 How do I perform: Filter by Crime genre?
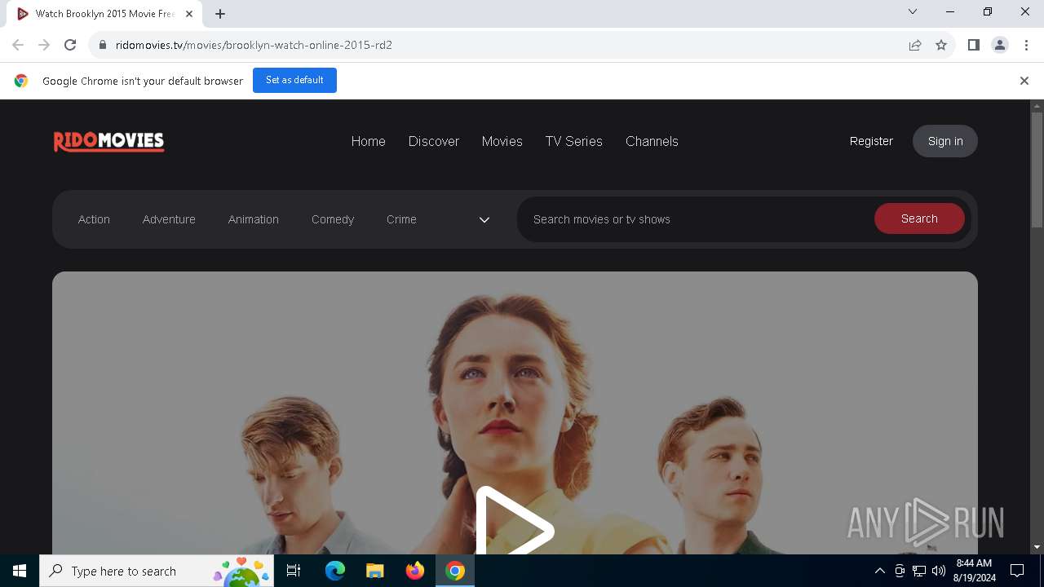(401, 219)
